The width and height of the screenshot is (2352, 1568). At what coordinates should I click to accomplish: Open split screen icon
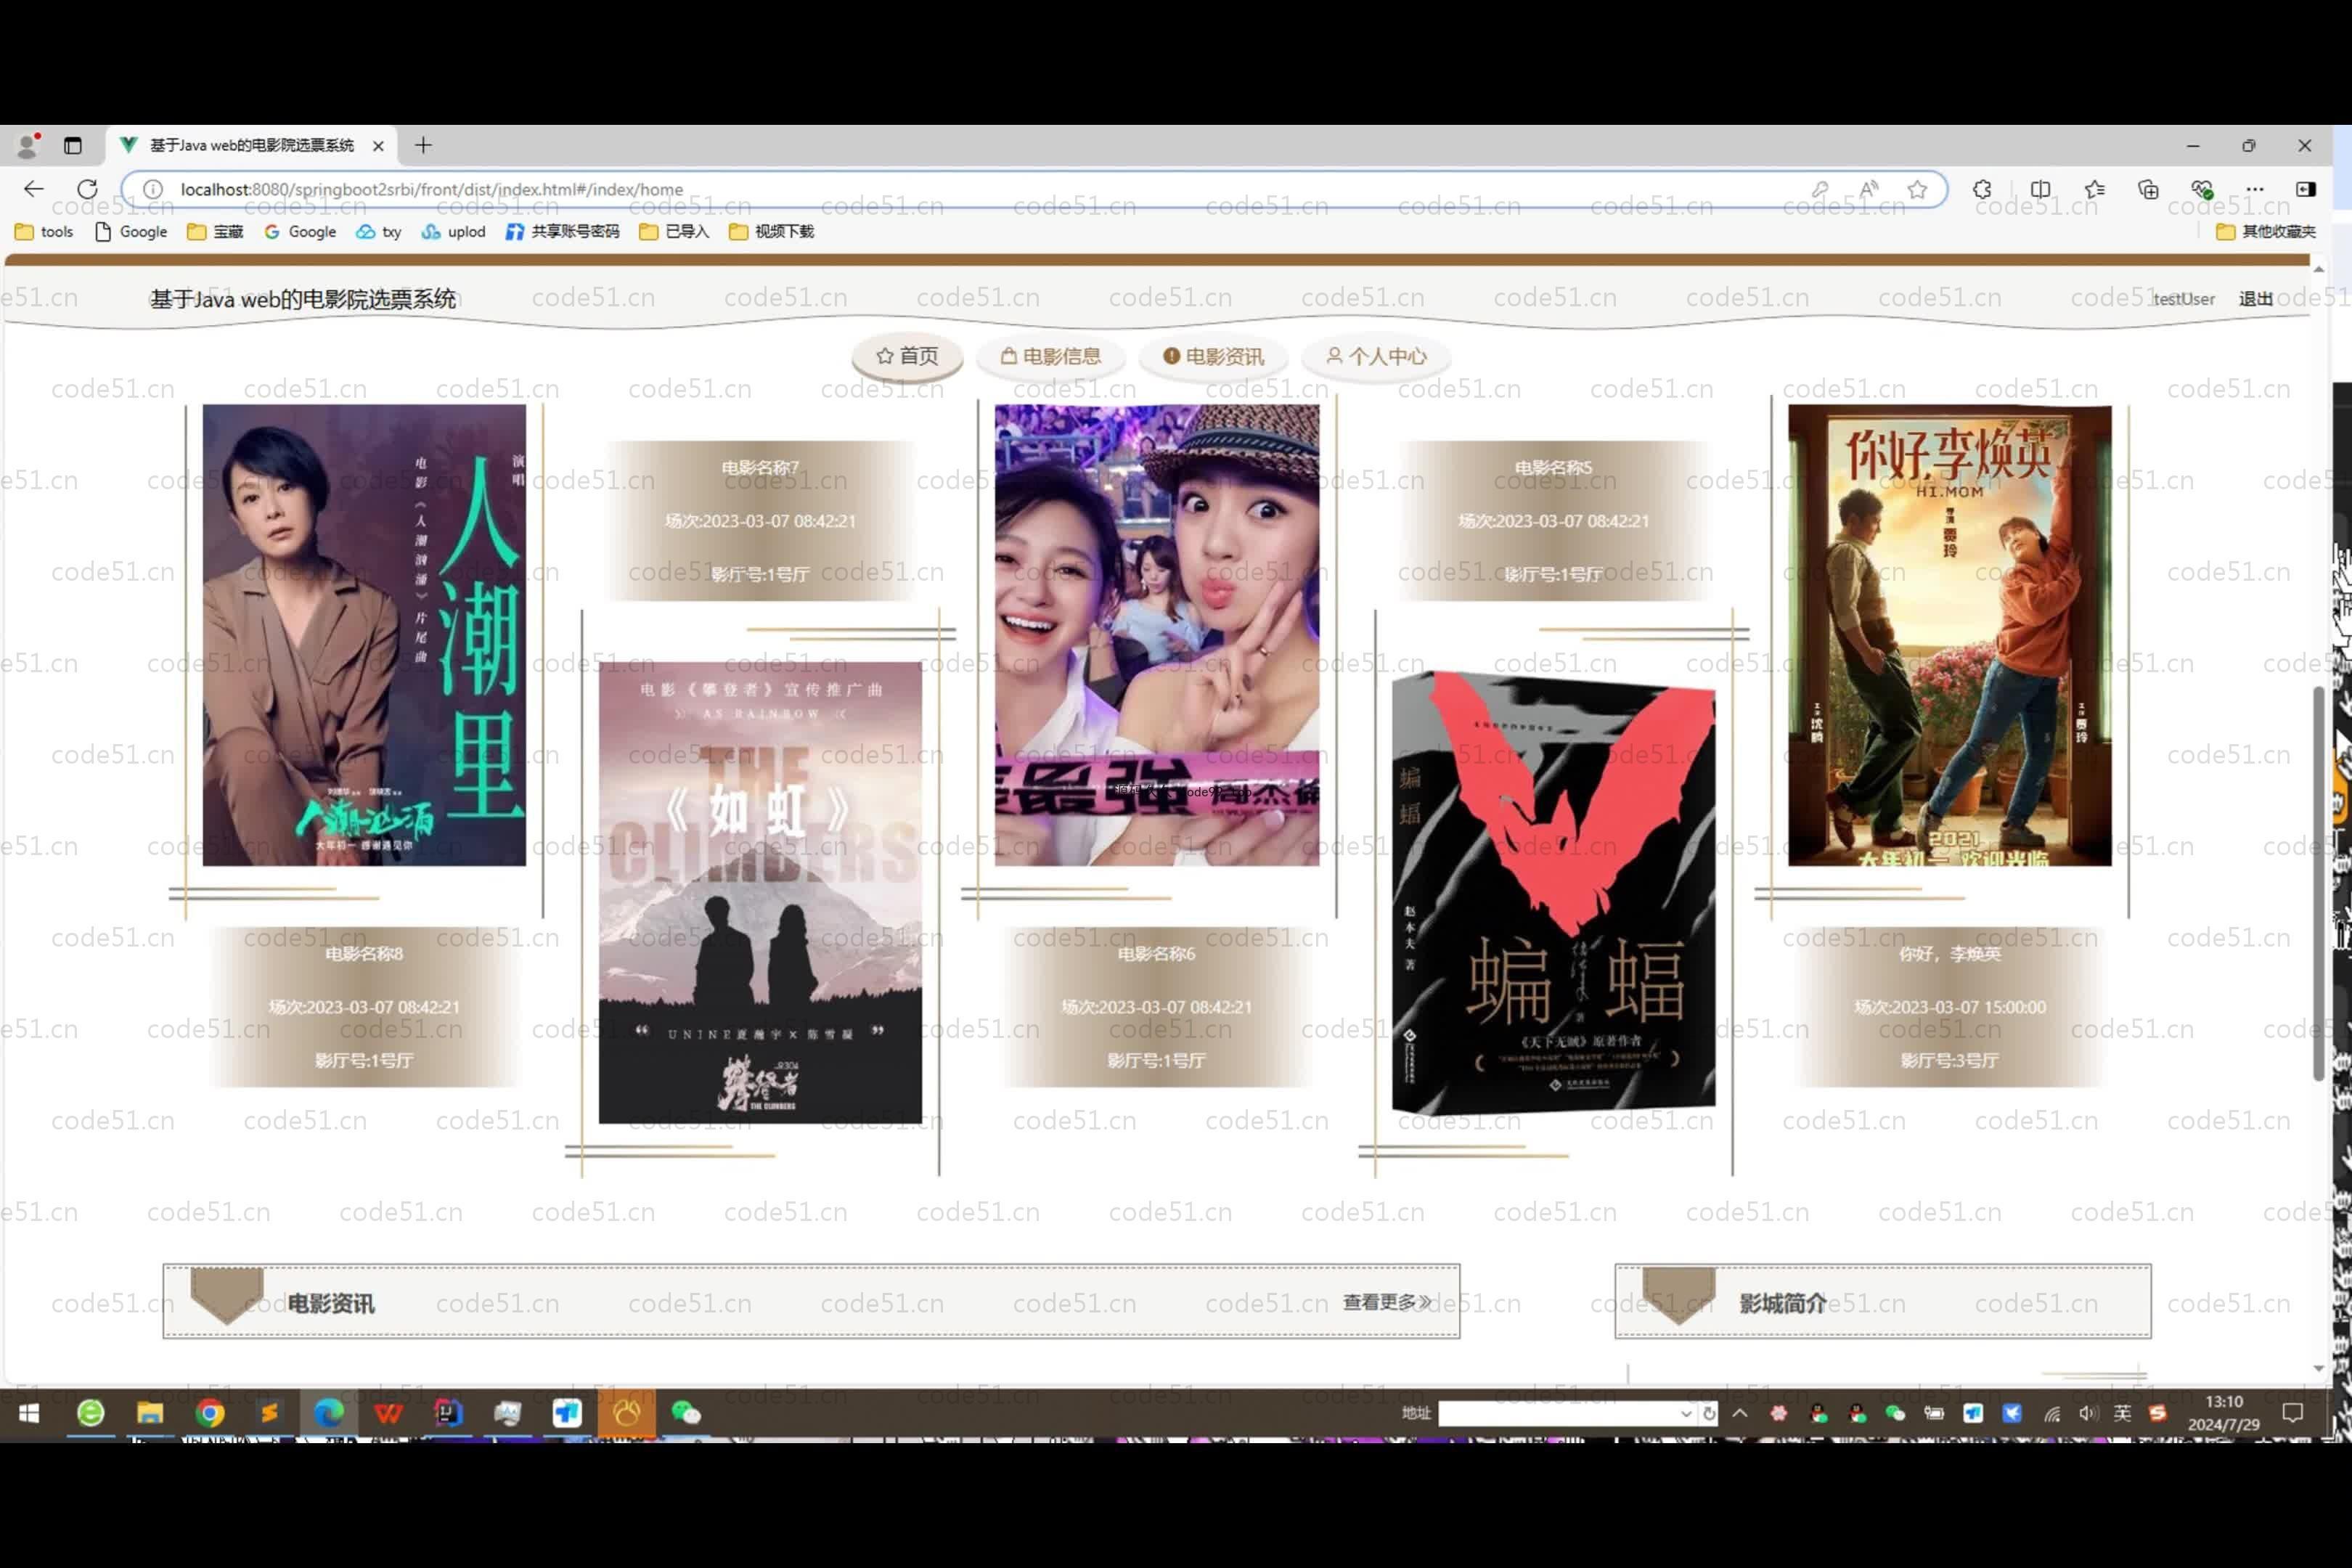coord(2040,189)
